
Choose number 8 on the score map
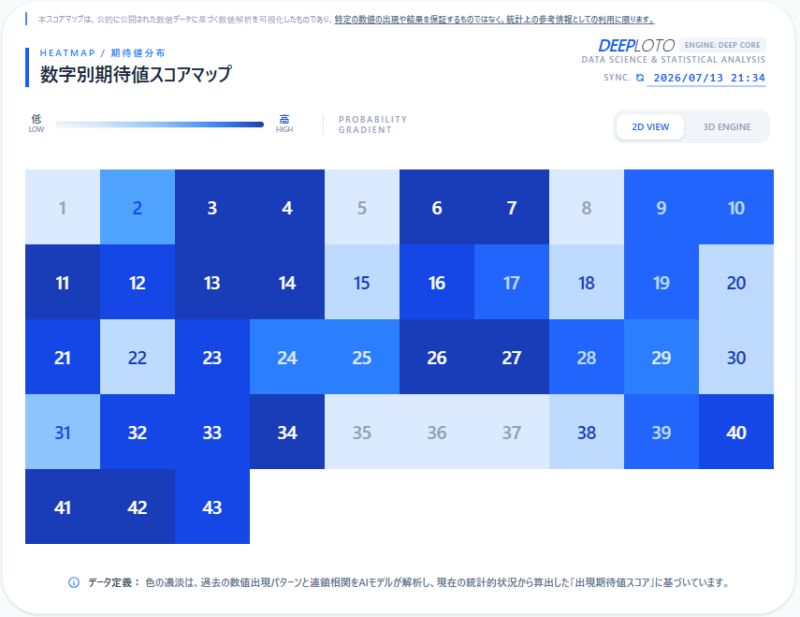587,207
